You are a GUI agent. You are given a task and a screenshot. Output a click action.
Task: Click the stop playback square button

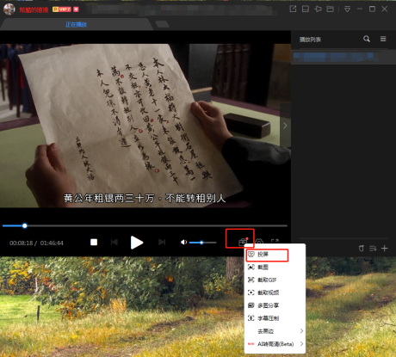[94, 243]
